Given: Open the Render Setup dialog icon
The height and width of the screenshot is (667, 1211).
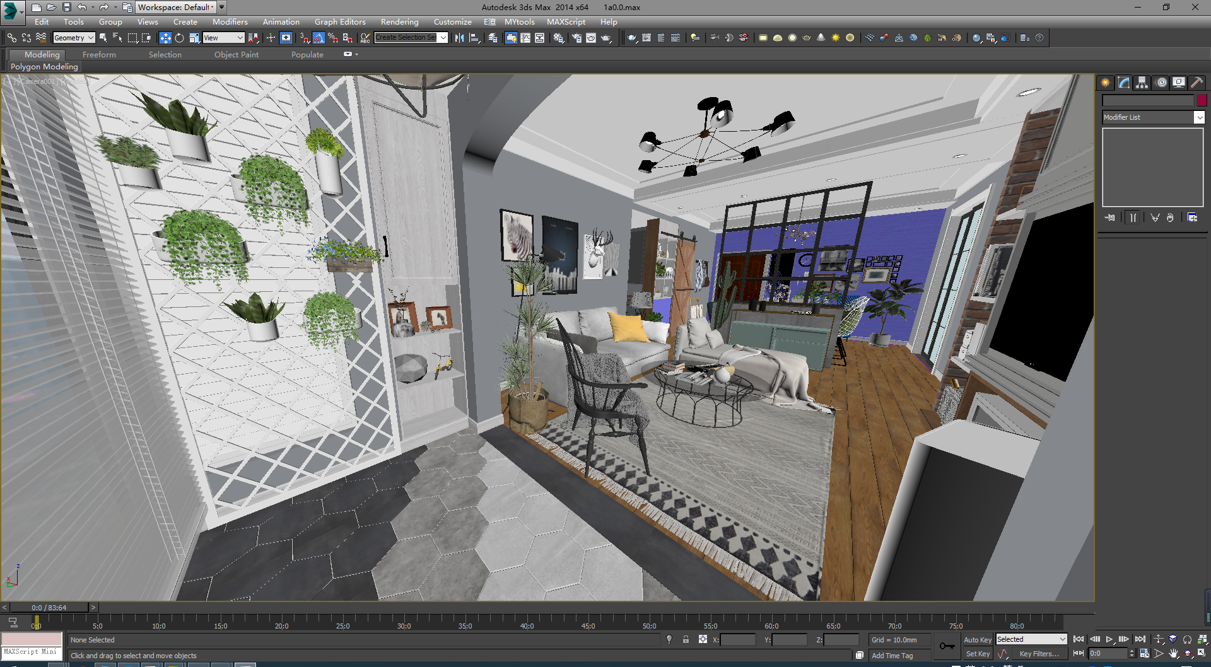Looking at the screenshot, I should (576, 38).
